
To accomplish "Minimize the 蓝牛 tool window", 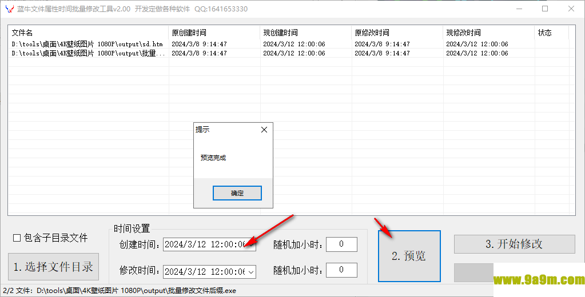I will tap(519, 9).
